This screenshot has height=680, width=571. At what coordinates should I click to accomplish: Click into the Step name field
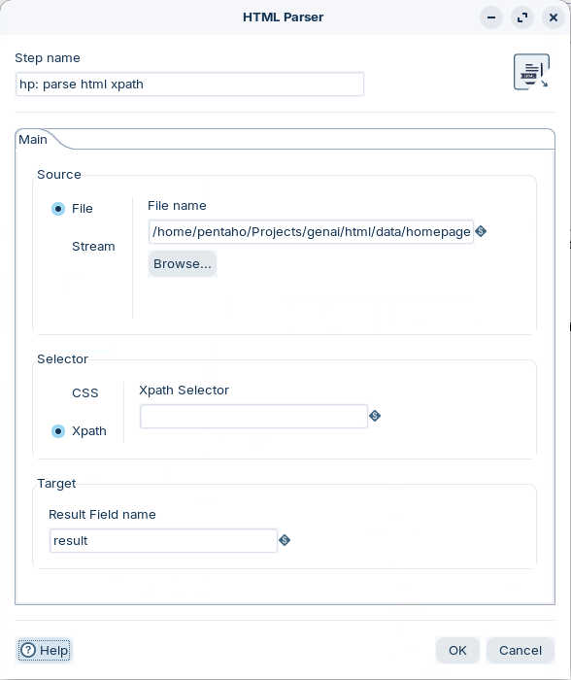click(x=189, y=85)
